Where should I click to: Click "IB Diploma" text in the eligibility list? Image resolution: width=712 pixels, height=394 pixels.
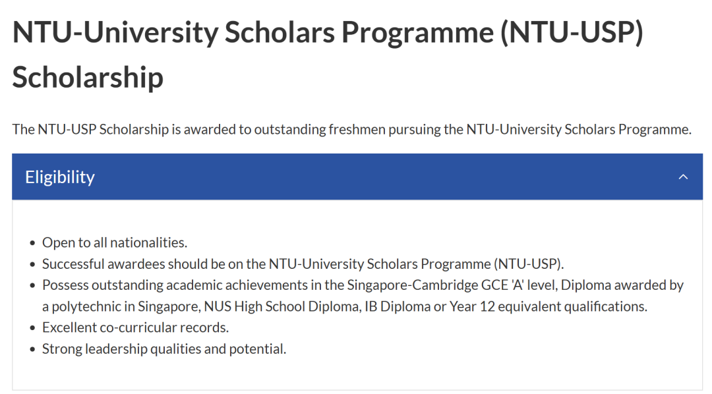405,306
